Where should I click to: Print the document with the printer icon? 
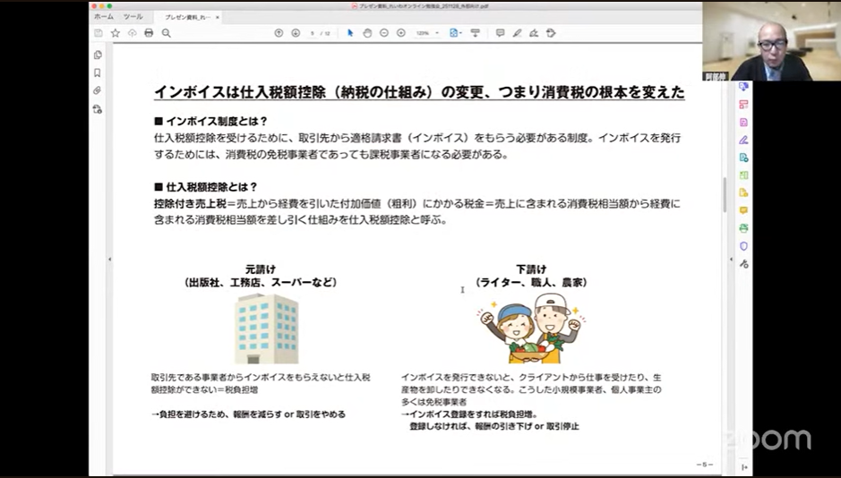click(x=149, y=33)
